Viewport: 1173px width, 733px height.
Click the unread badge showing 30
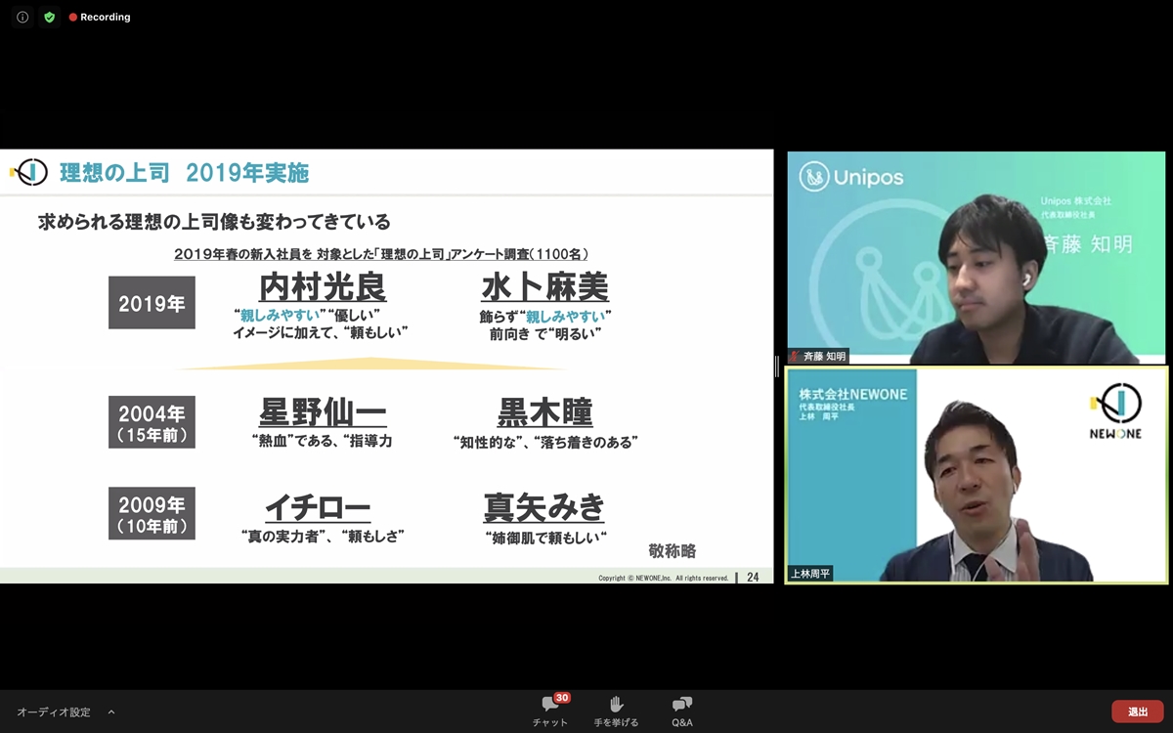pyautogui.click(x=562, y=698)
